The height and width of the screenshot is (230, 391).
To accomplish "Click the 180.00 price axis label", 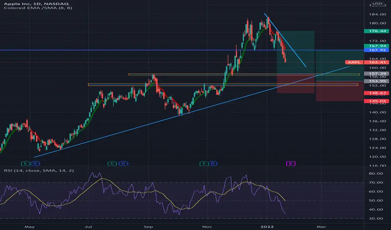I will tap(377, 23).
